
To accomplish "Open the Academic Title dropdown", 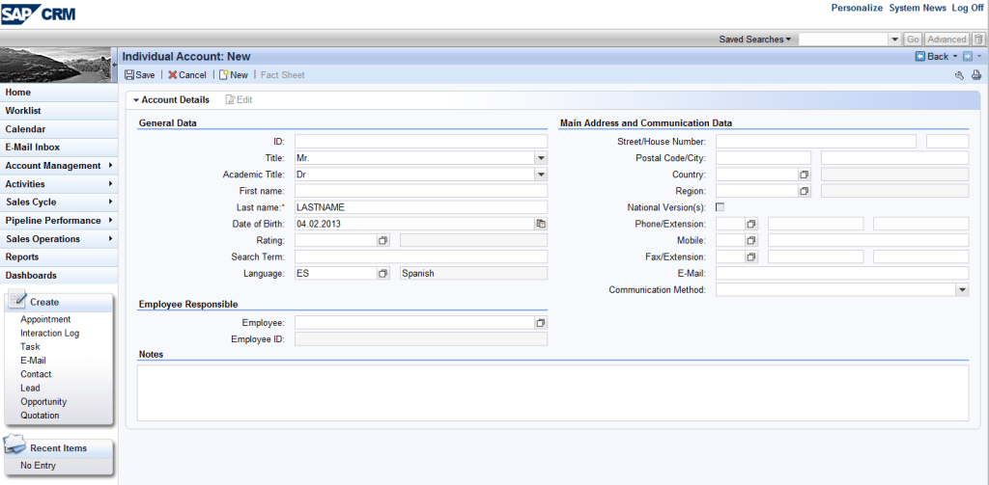I will 541,175.
